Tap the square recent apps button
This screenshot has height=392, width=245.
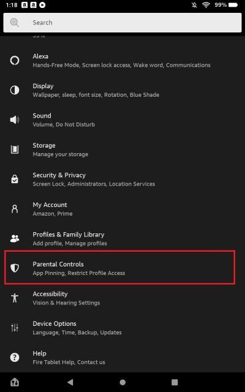coord(175,382)
